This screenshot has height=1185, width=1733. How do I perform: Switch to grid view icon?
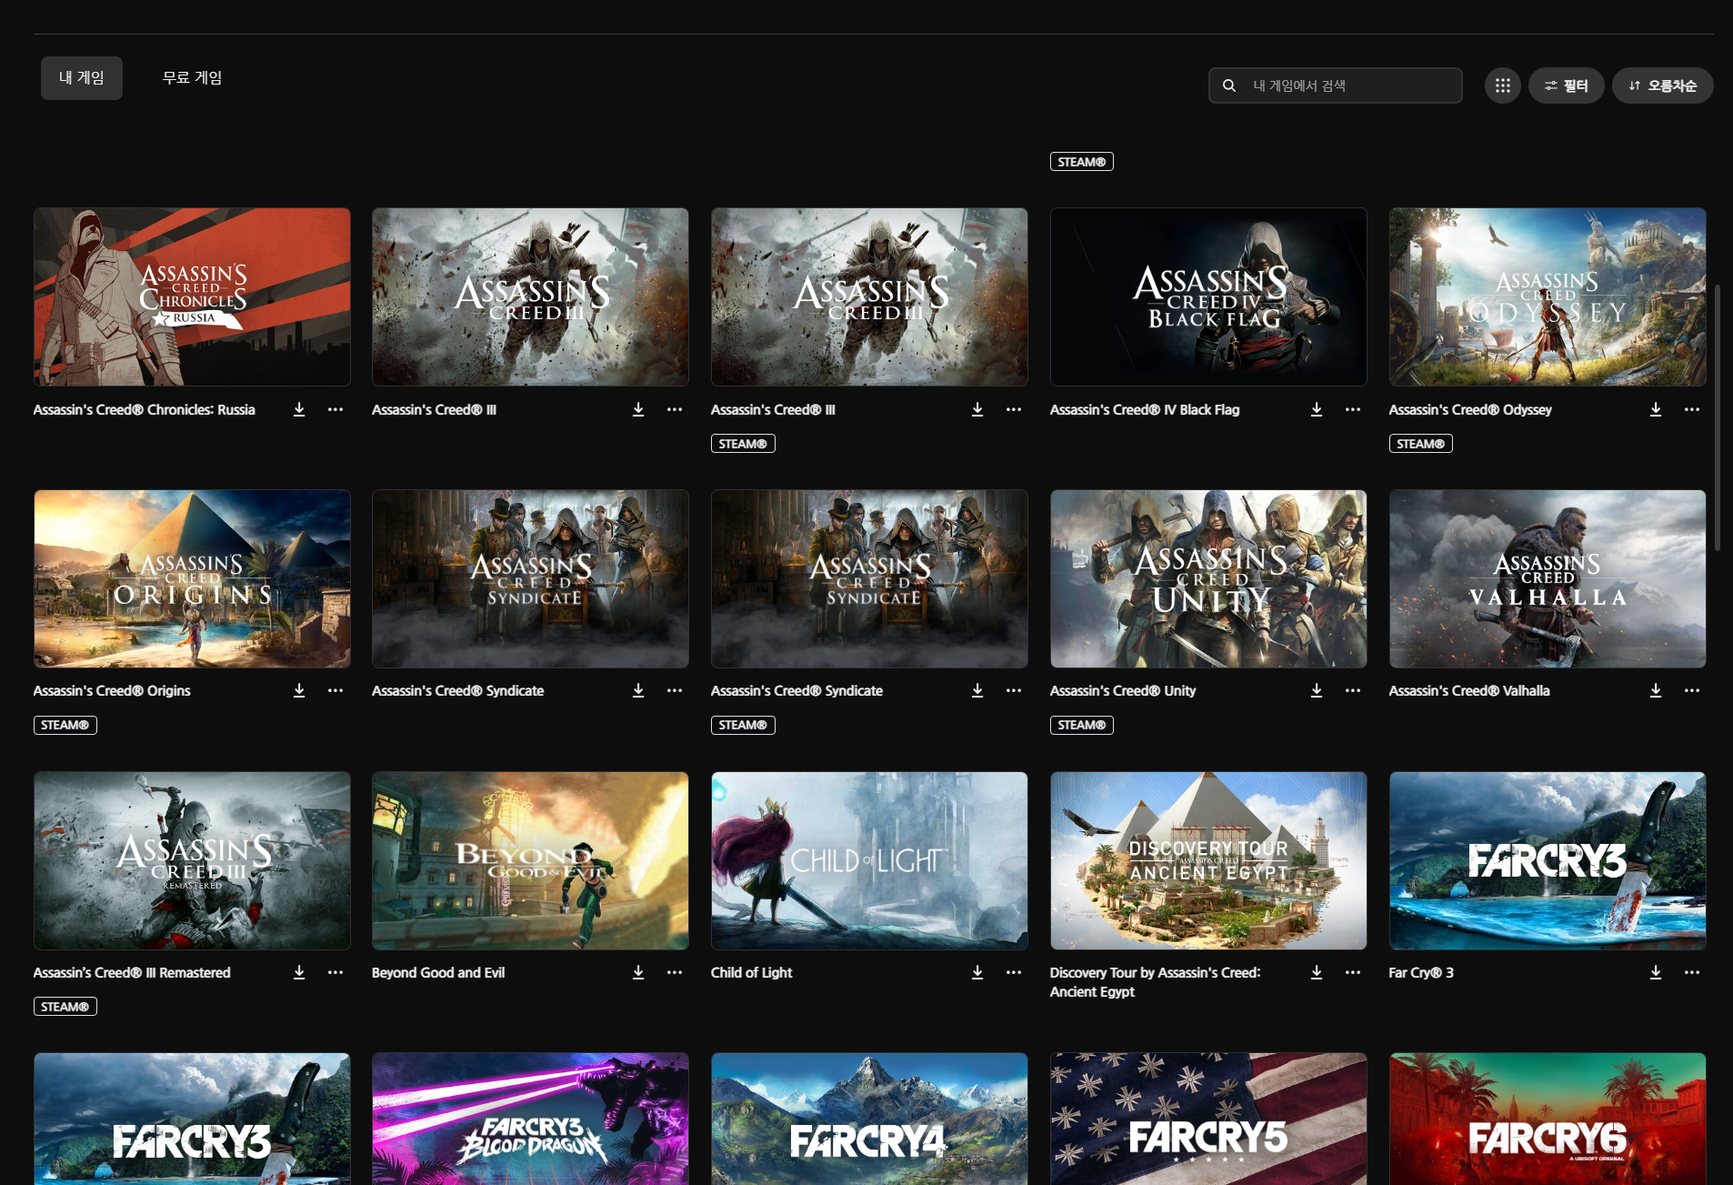point(1502,85)
